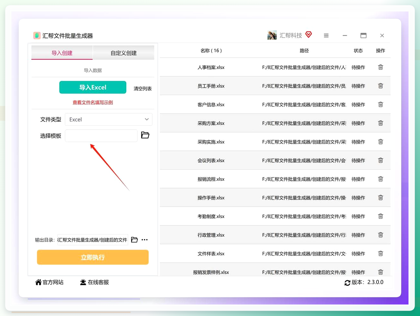Click the 名称 ( 16 ) column header
The image size is (420, 316).
[211, 51]
